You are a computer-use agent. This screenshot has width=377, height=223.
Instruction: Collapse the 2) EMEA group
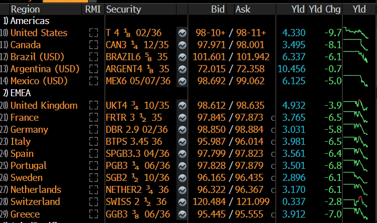[x=17, y=93]
